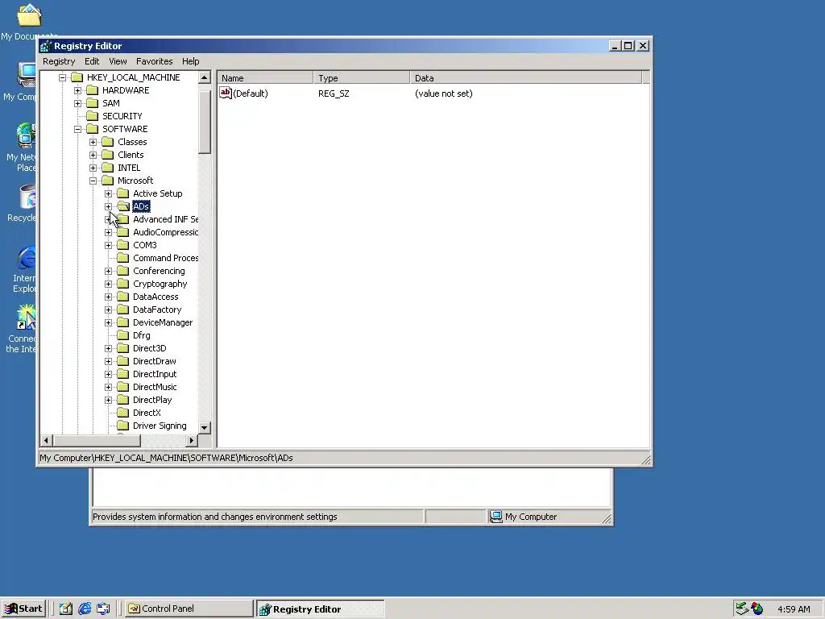Click the Data column header

(525, 78)
